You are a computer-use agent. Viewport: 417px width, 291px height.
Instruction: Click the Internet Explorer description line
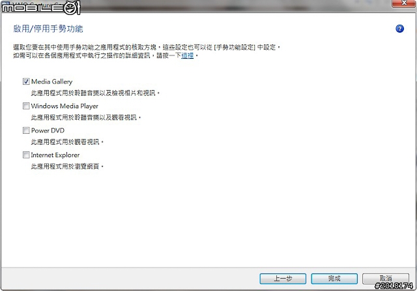[67, 166]
